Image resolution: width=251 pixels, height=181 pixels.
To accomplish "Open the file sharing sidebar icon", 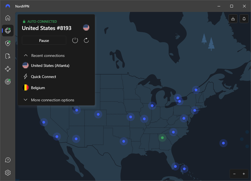I will pos(8,56).
